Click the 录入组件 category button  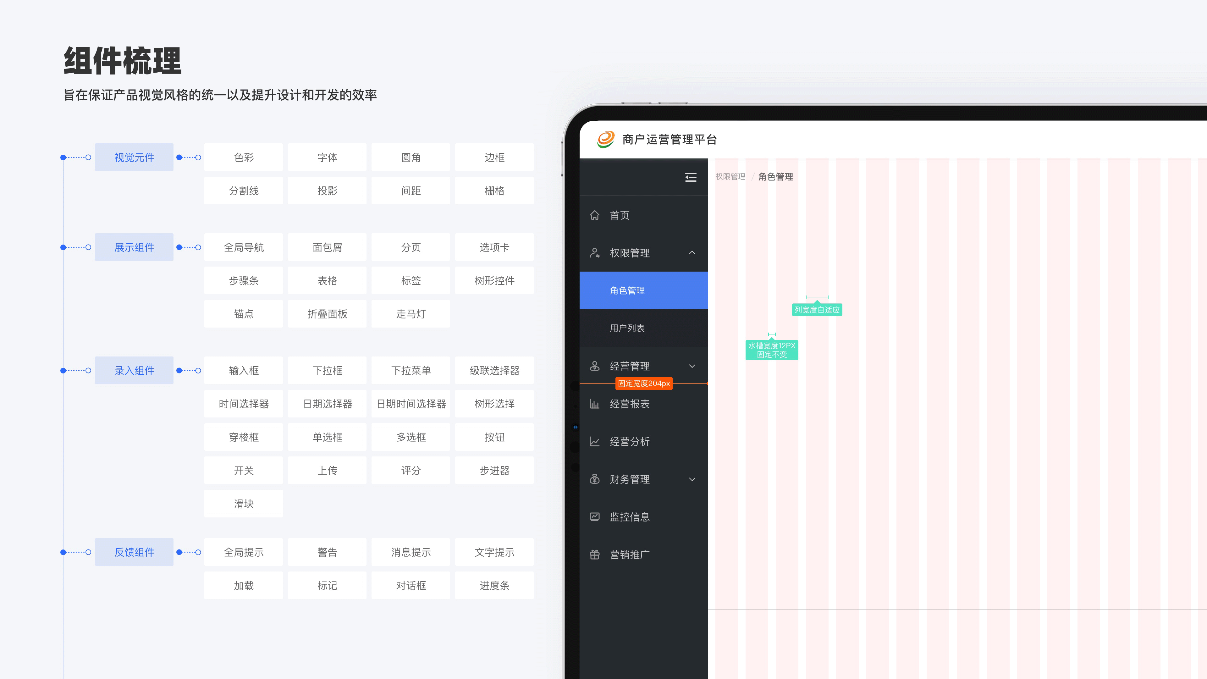[134, 371]
